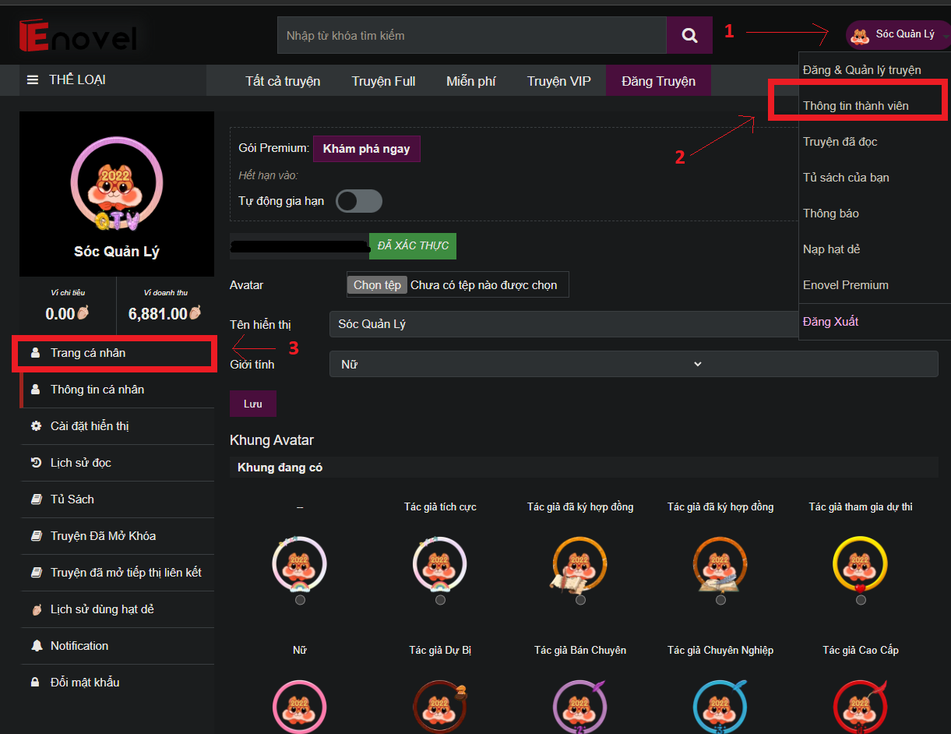
Task: Select Thông tin thành viên menu item
Action: pyautogui.click(x=856, y=106)
